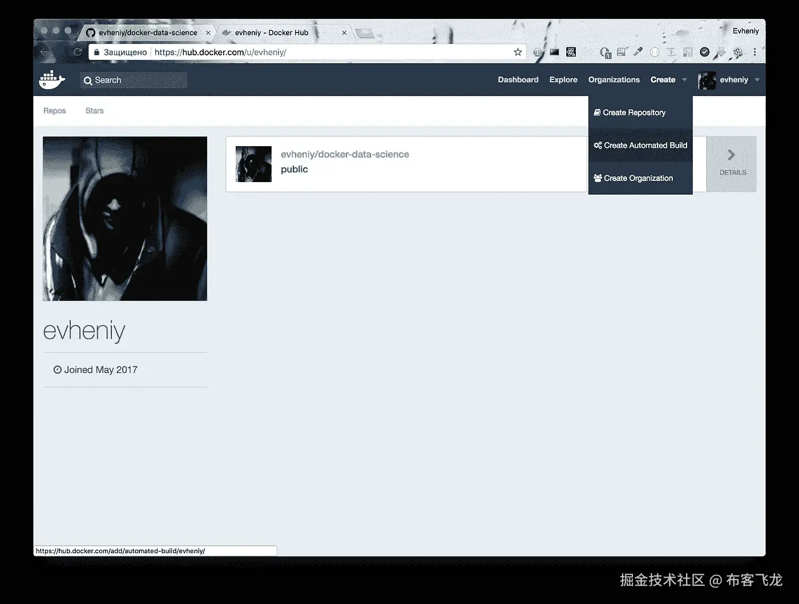Click the download arrow extension icon
Image resolution: width=799 pixels, height=604 pixels.
click(721, 52)
